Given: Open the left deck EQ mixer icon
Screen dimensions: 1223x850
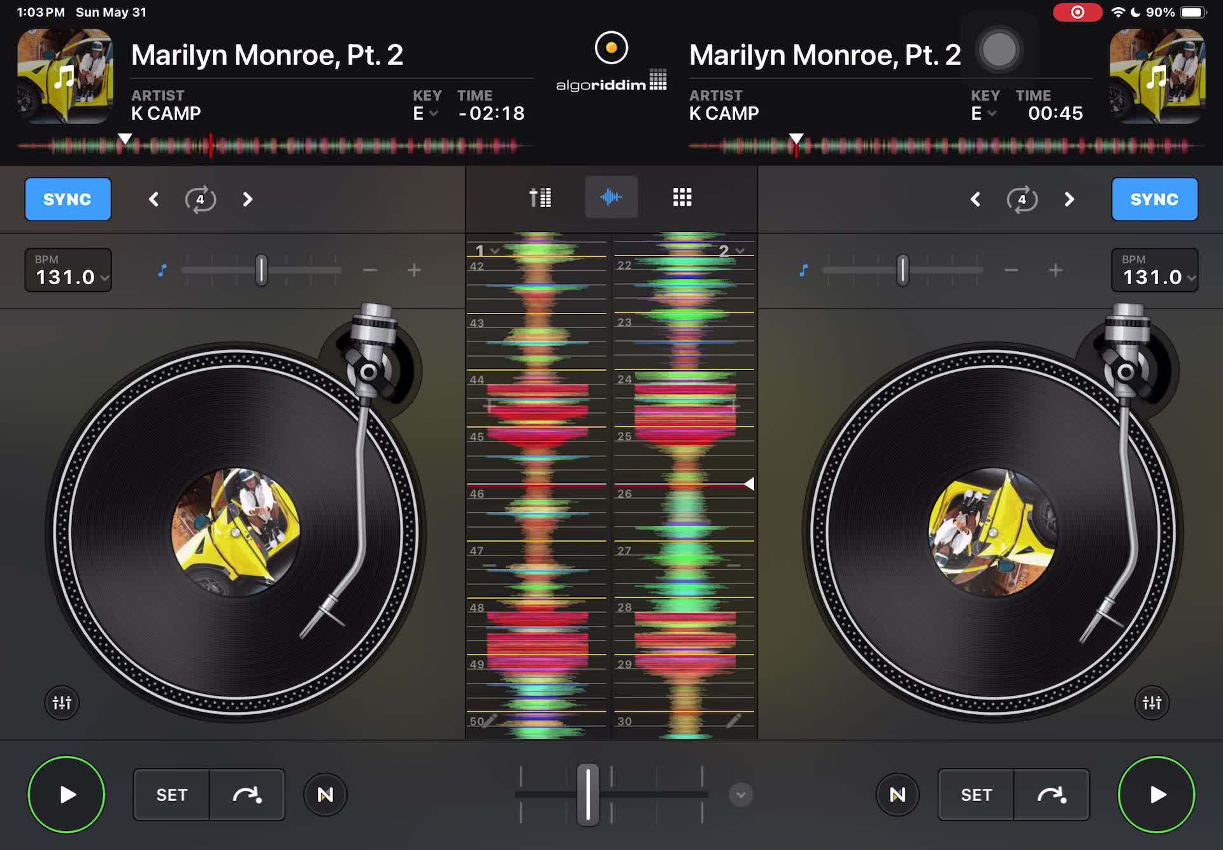Looking at the screenshot, I should (62, 703).
